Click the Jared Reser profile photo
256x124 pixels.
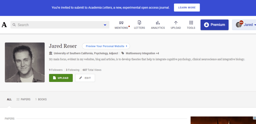25,62
